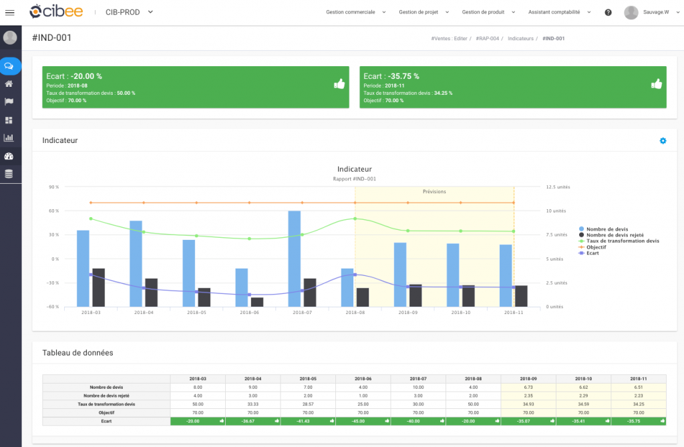Open the help question mark icon
The image size is (684, 447).
[x=608, y=12]
